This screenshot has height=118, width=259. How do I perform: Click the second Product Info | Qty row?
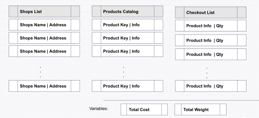coord(210,40)
